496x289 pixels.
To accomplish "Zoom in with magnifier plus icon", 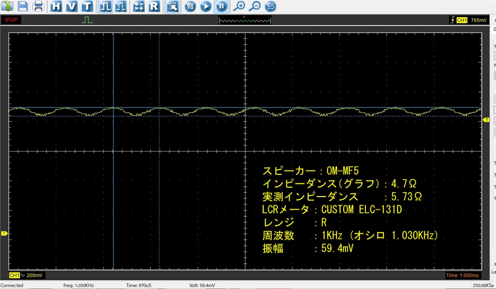I will point(239,6).
